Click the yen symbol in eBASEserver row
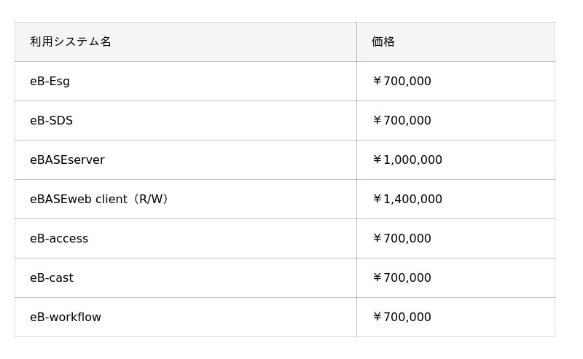The width and height of the screenshot is (583, 359). point(377,159)
